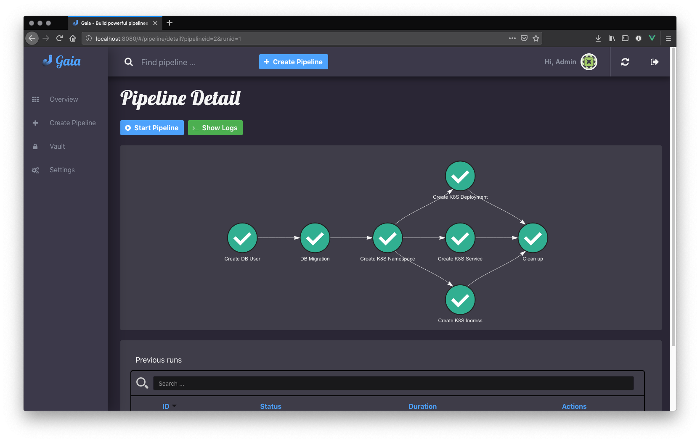Select the Create K8S Deployment job node
This screenshot has width=700, height=442.
(460, 176)
